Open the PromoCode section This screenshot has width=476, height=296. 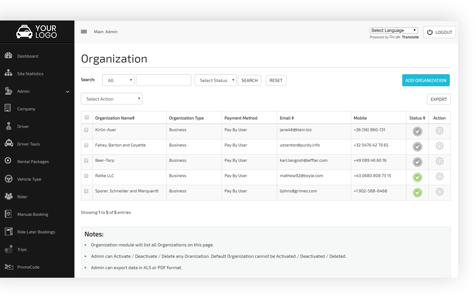[x=29, y=267]
